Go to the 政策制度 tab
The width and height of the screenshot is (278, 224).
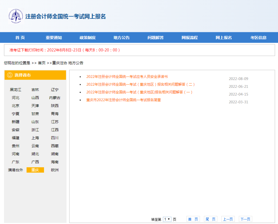coord(88,38)
